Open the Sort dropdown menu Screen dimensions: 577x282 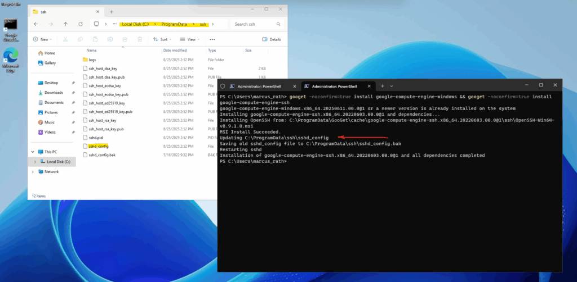pyautogui.click(x=162, y=39)
